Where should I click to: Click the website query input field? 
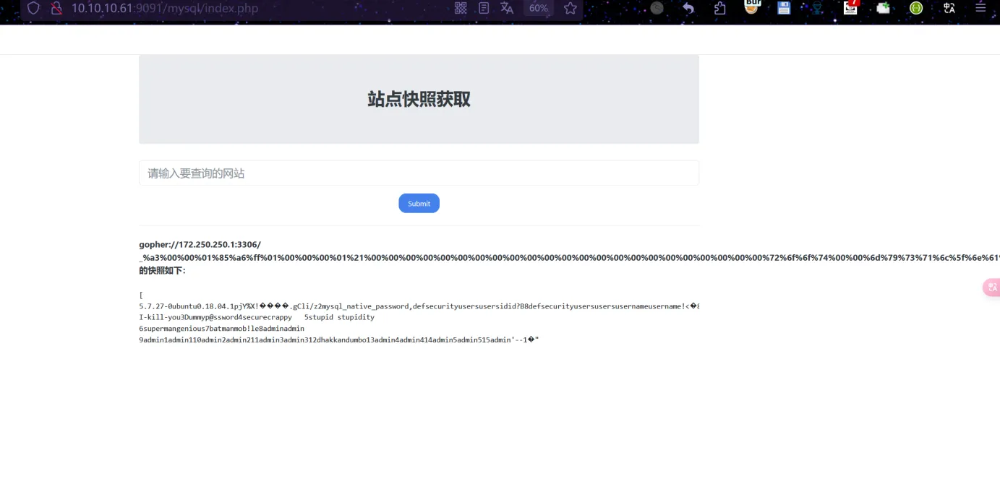[x=419, y=173]
